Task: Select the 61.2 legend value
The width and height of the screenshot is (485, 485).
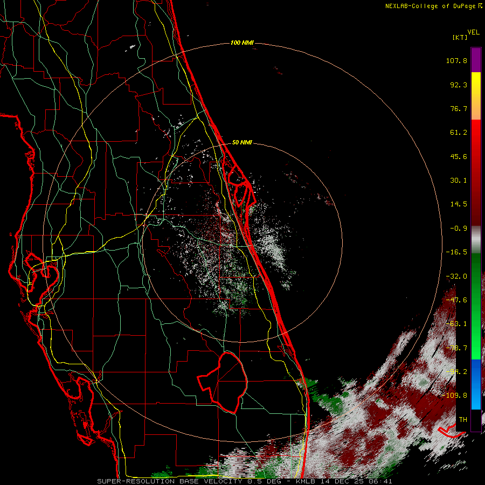Action: coord(459,133)
